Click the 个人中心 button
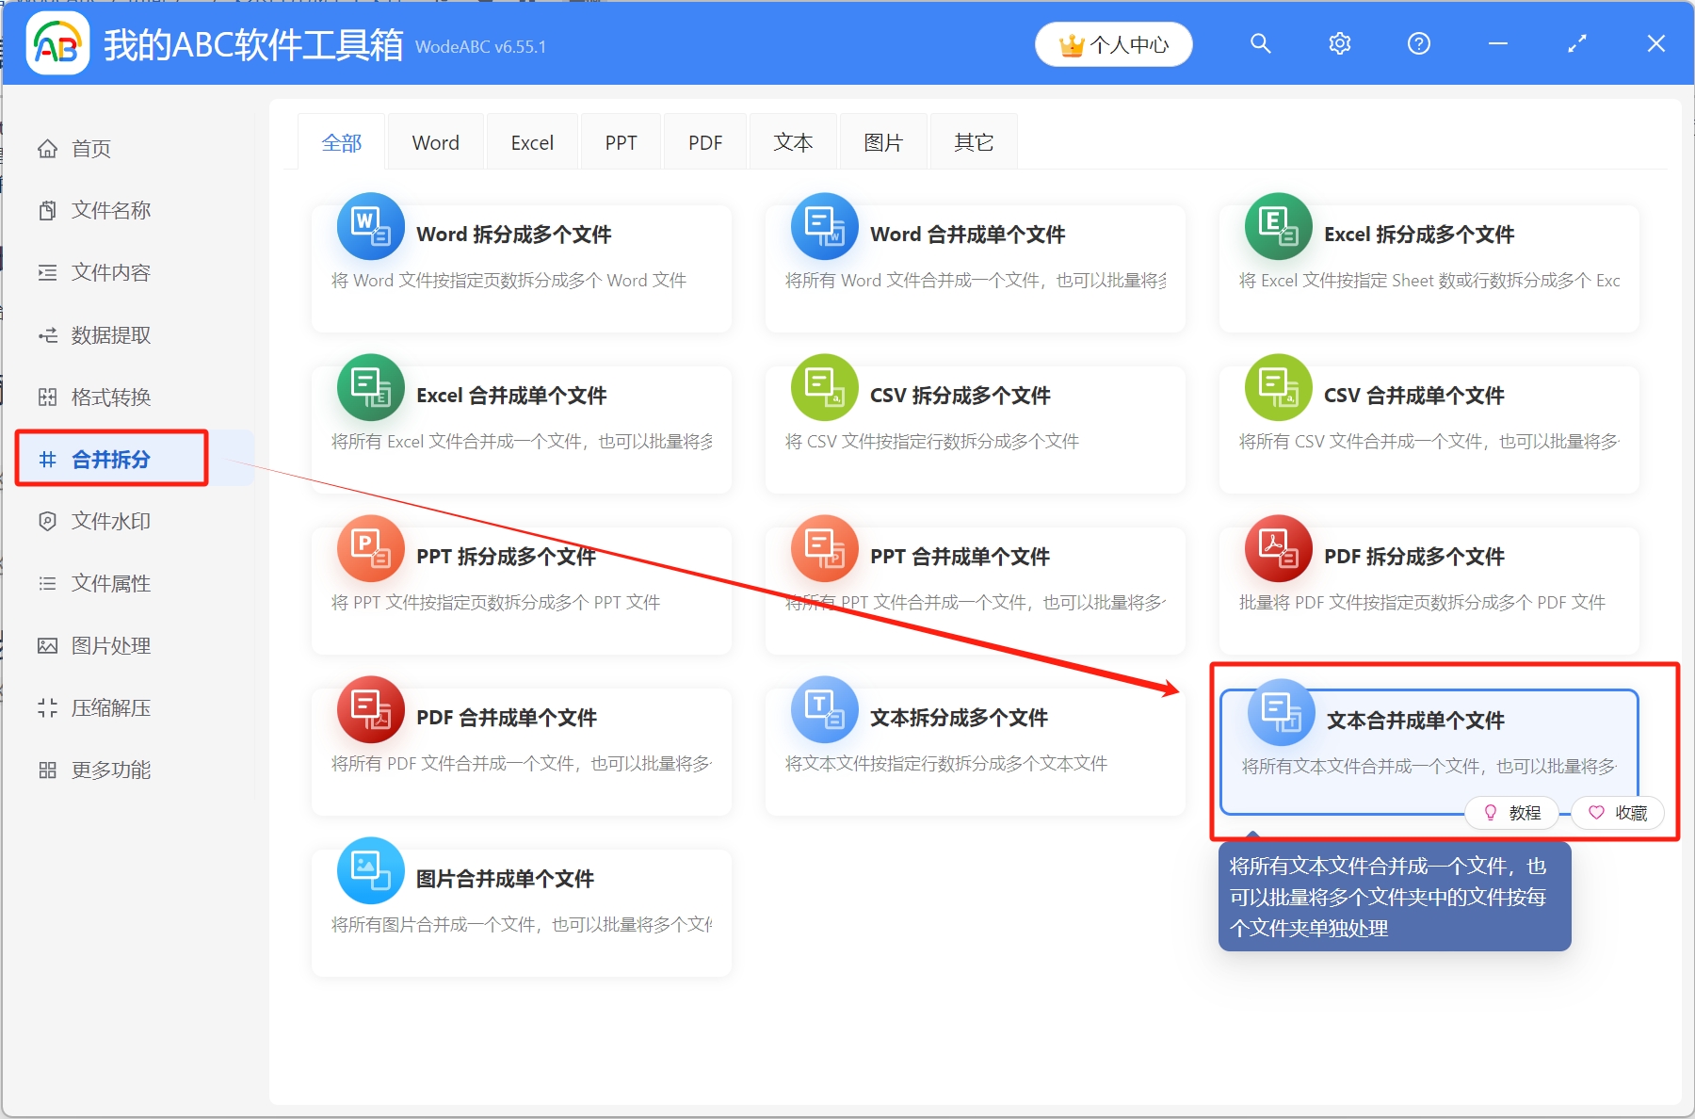 [x=1113, y=43]
